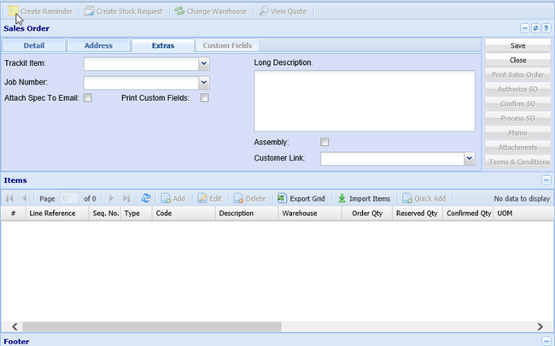
Task: Click the Import Items green arrow icon
Action: (342, 198)
